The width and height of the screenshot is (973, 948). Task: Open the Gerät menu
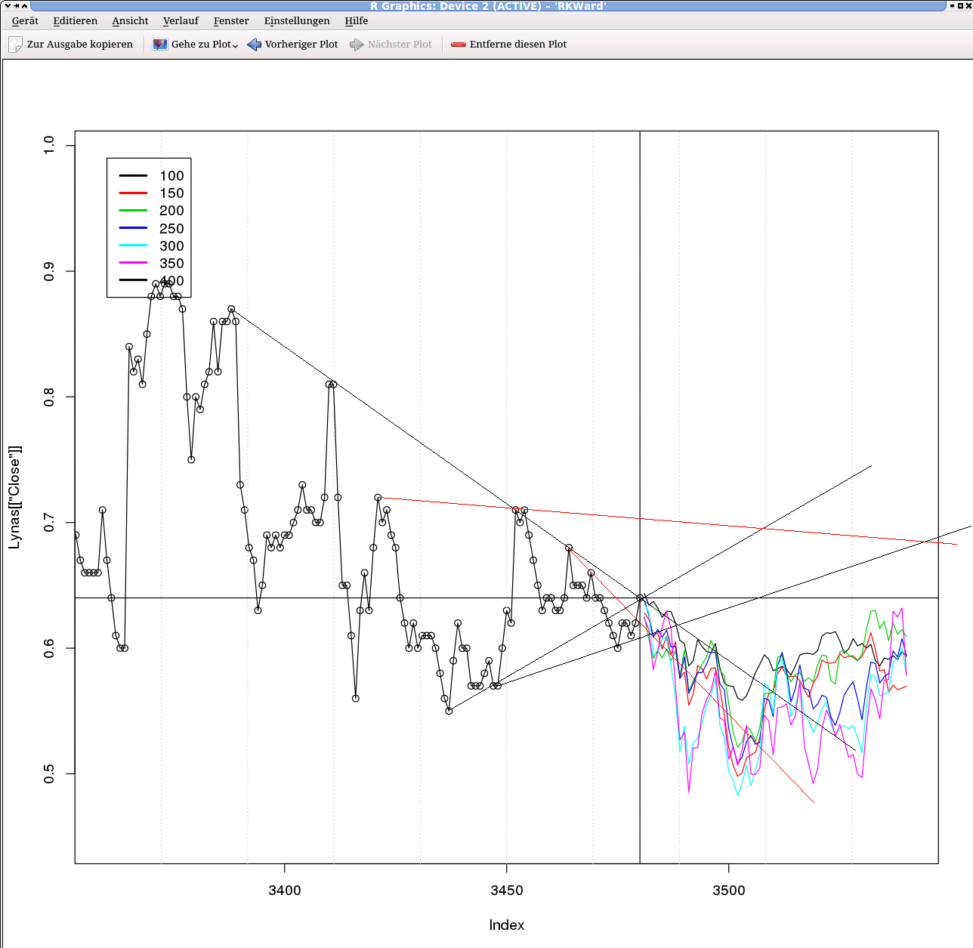(x=25, y=21)
